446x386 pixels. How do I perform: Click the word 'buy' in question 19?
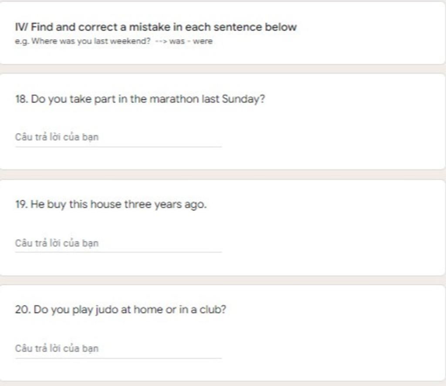tap(56, 205)
